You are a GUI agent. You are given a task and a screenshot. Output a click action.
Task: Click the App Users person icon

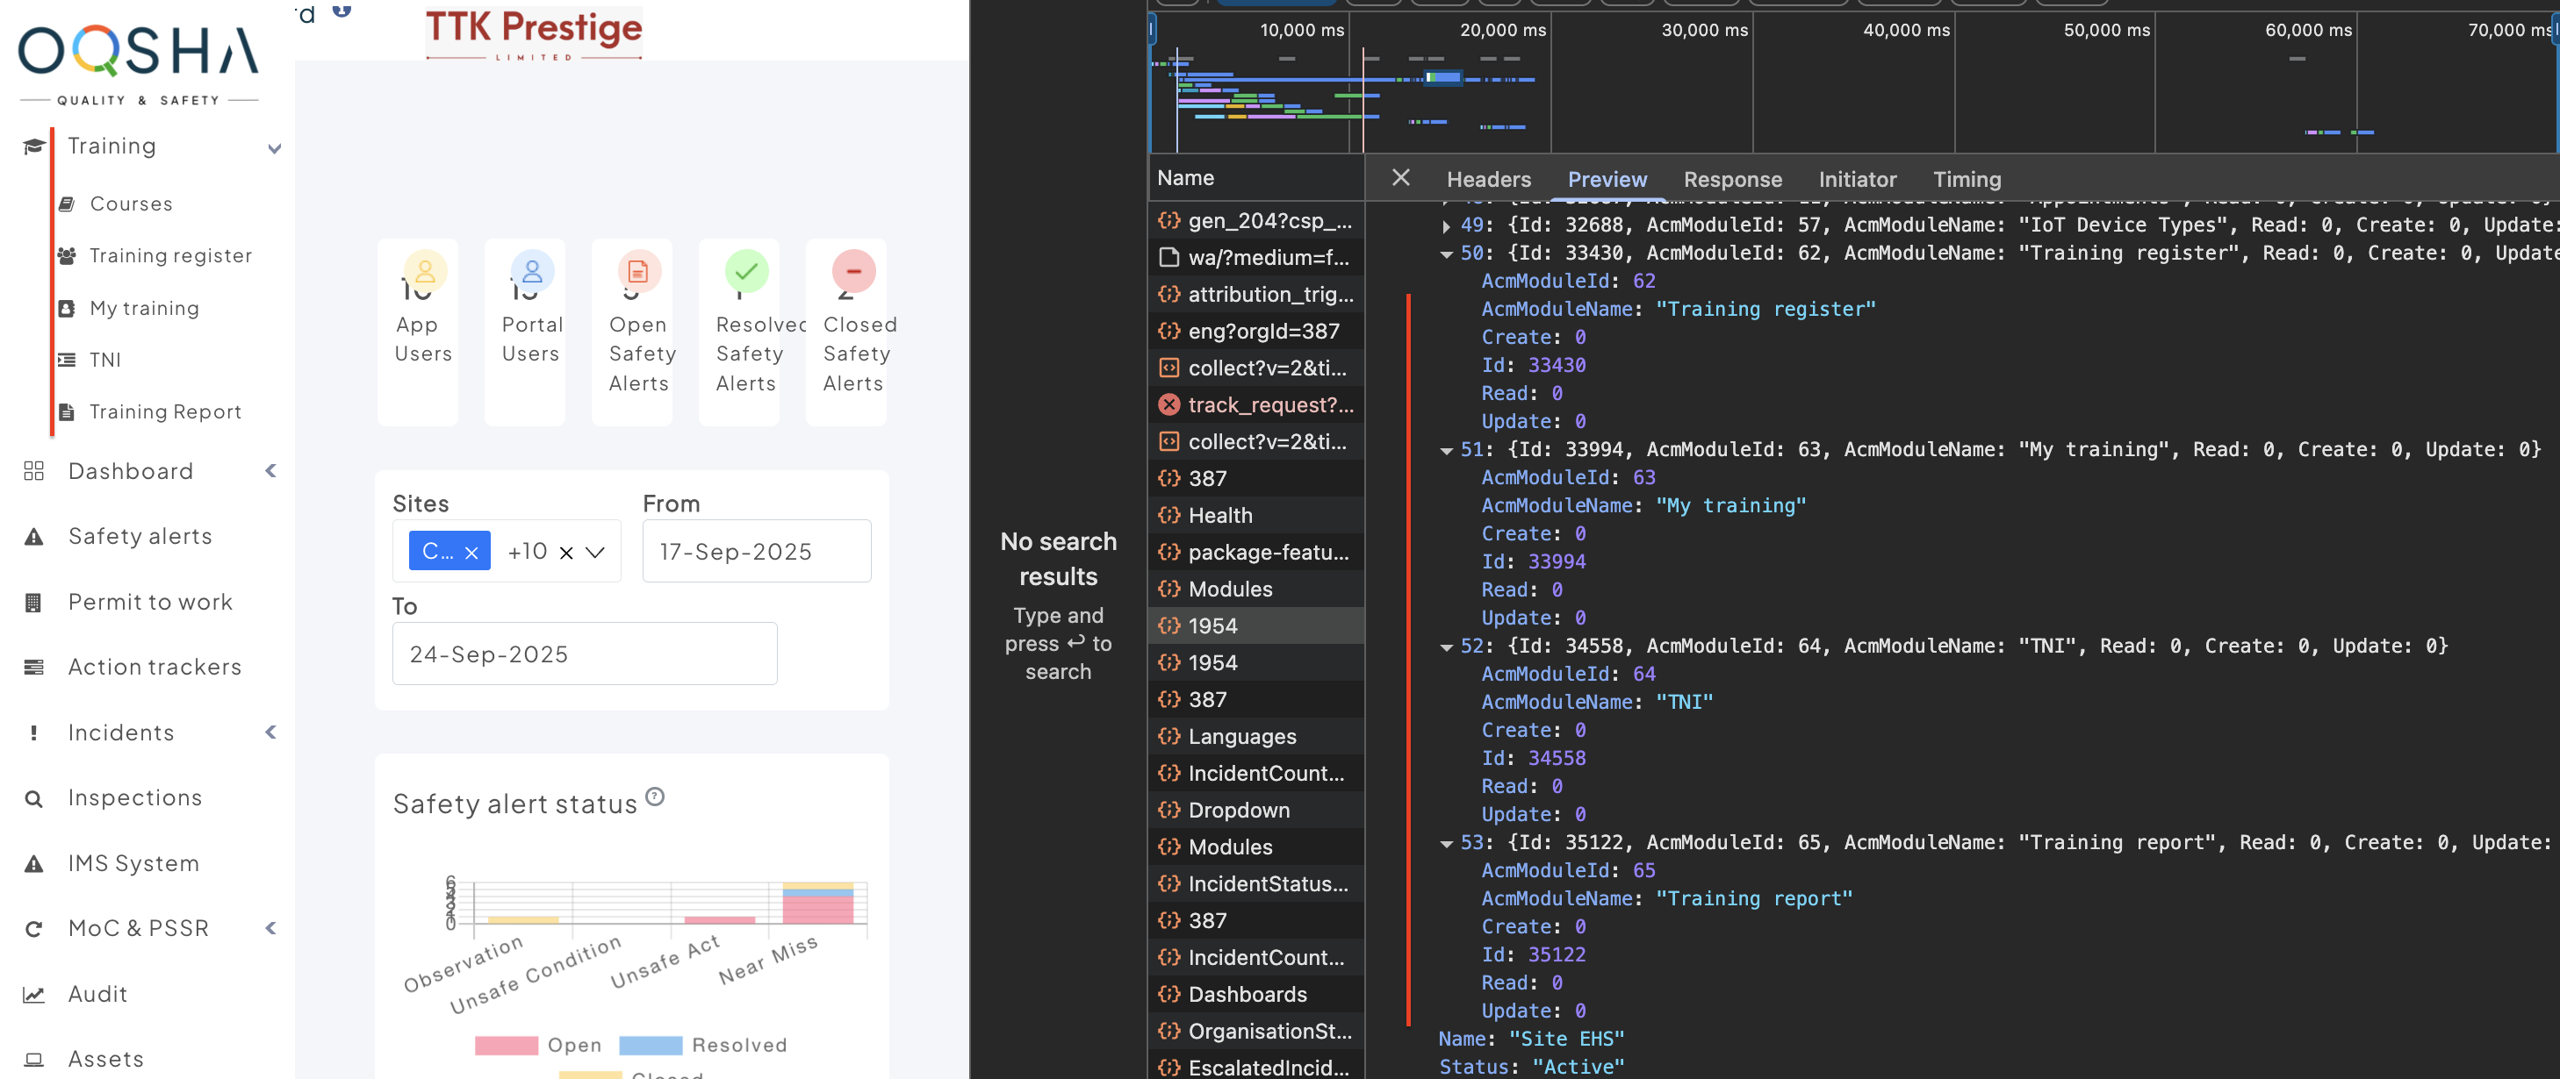(425, 270)
